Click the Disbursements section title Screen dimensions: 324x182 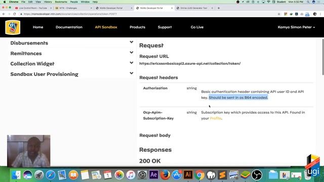(x=29, y=43)
